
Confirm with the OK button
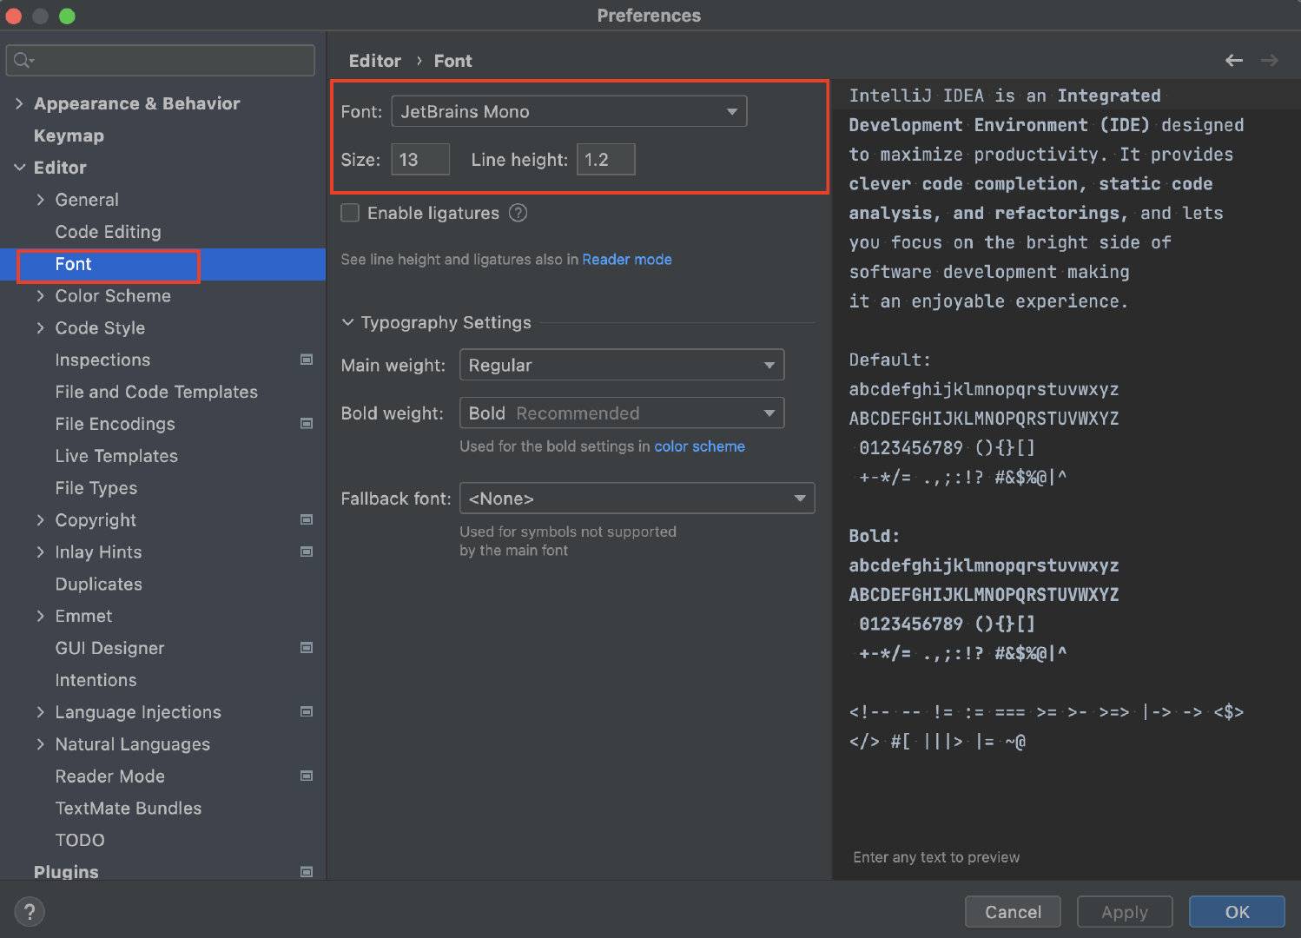(x=1237, y=912)
